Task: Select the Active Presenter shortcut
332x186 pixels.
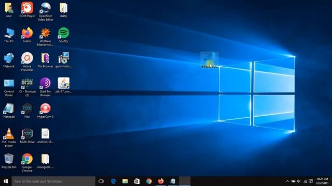Action: point(27,62)
